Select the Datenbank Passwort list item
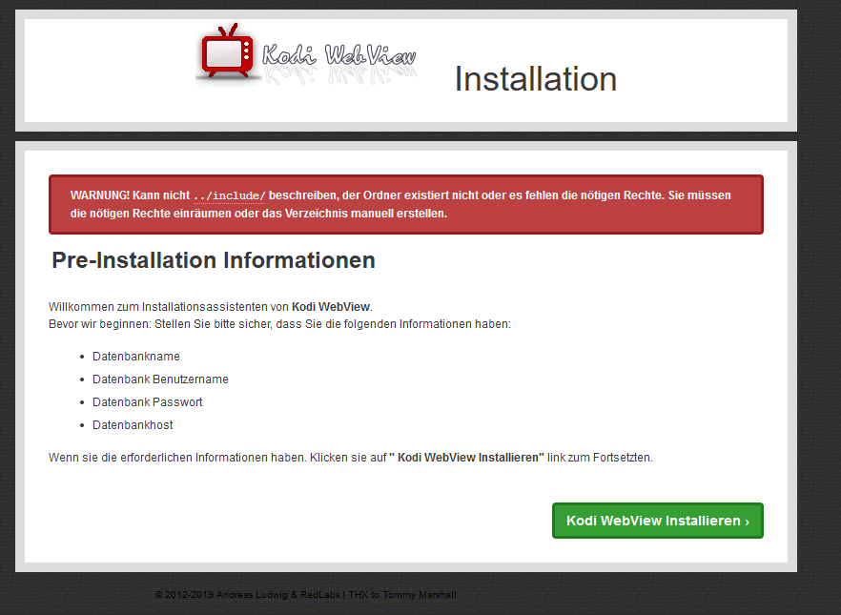Viewport: 841px width, 615px height. pos(148,402)
